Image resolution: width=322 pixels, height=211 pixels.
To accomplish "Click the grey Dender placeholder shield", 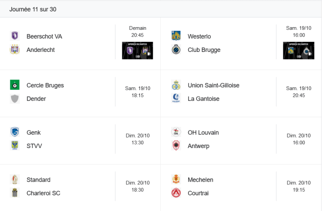I will tap(15, 99).
